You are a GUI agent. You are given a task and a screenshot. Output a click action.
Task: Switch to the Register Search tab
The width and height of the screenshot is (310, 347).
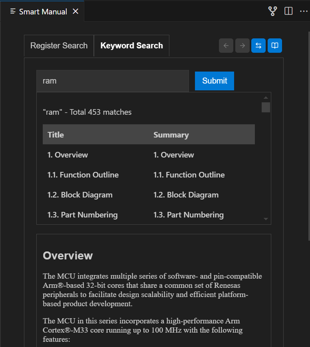pos(59,46)
